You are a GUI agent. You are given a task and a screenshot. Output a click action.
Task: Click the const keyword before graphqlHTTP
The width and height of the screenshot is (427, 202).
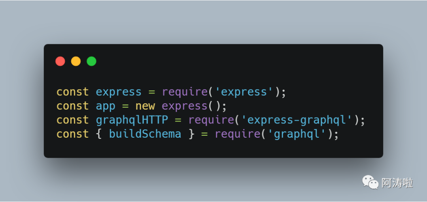point(72,120)
